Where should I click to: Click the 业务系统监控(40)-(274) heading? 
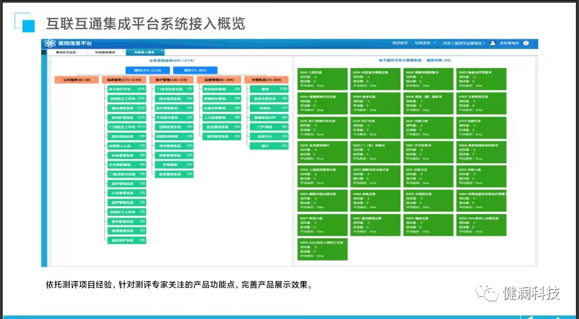click(172, 60)
